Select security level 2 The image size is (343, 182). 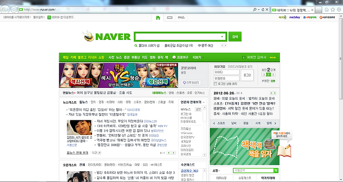pyautogui.click(x=269, y=75)
